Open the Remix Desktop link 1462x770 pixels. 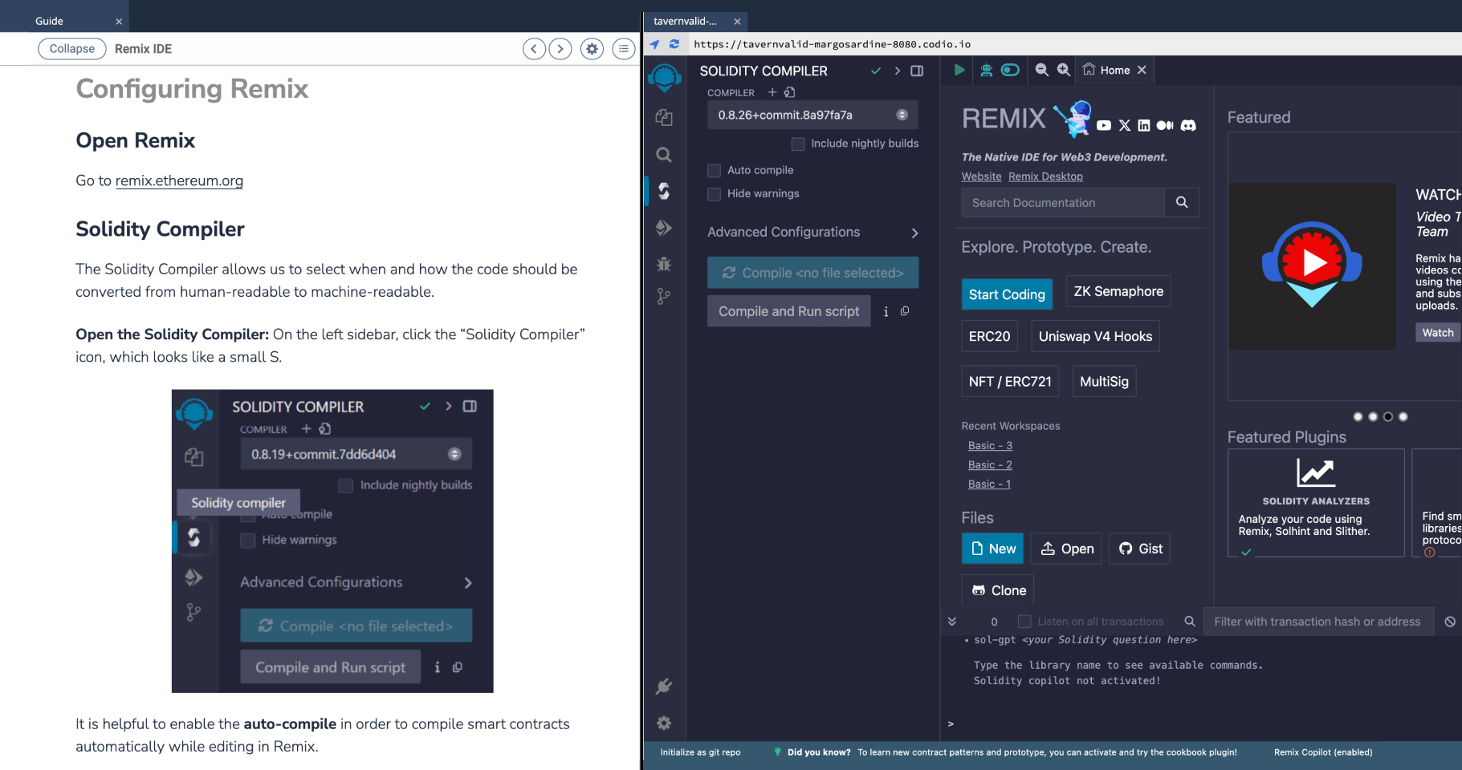1045,176
